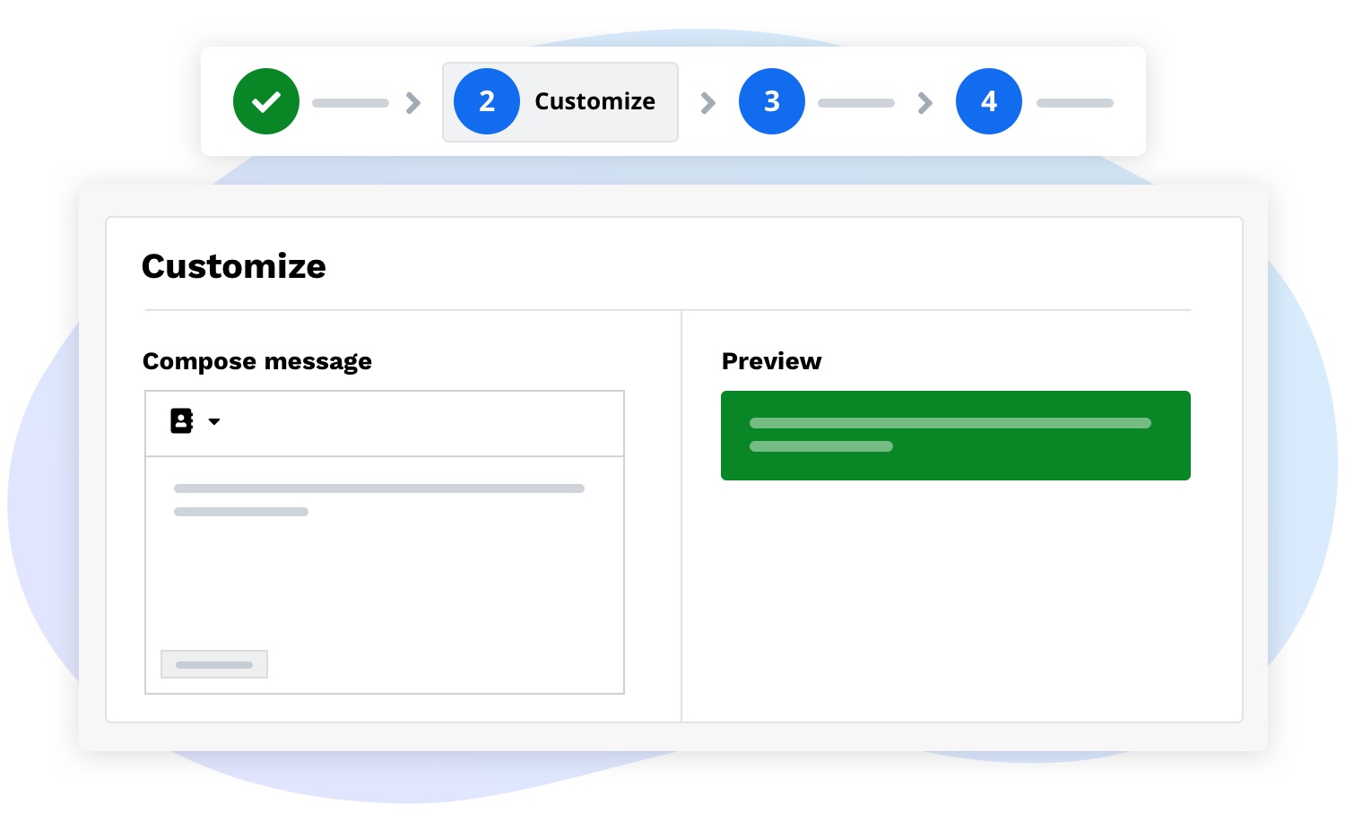
Task: Click the step 3 circle
Action: click(x=772, y=101)
